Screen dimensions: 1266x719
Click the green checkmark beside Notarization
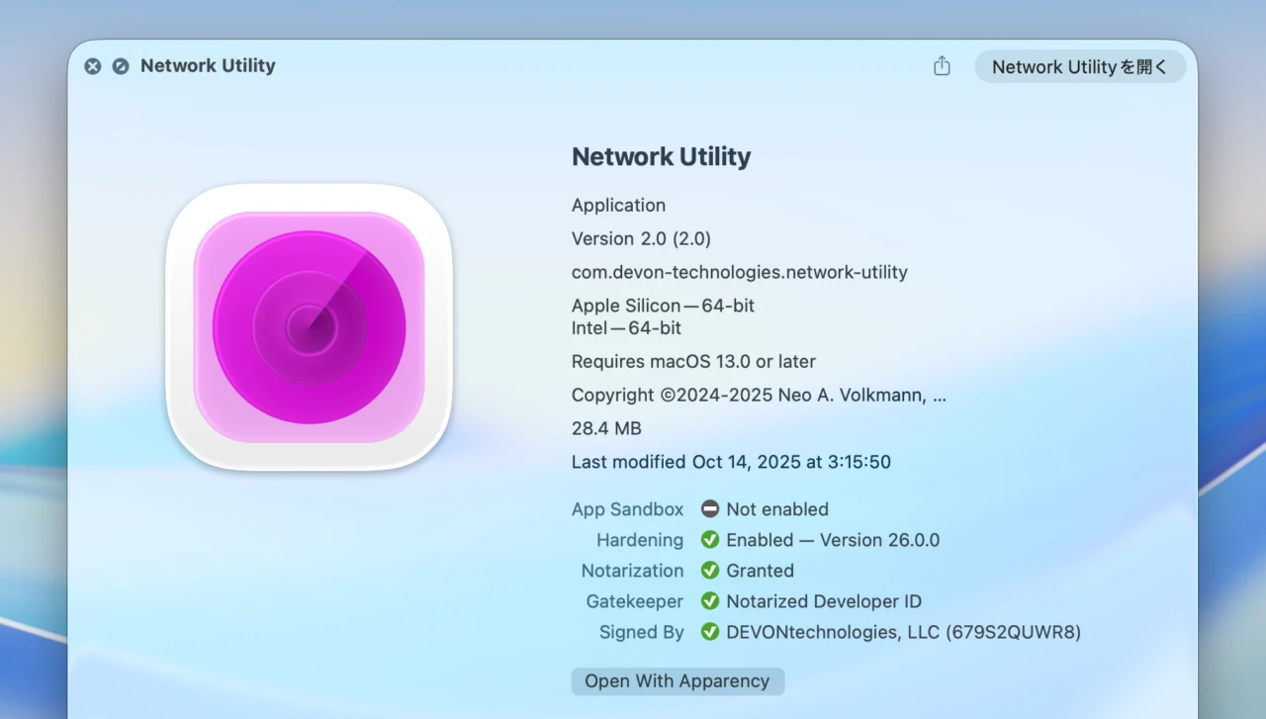coord(710,571)
